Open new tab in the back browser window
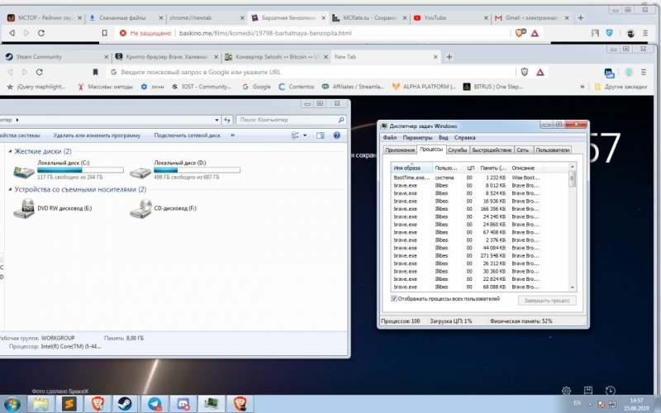This screenshot has height=413, width=661. coord(581,17)
